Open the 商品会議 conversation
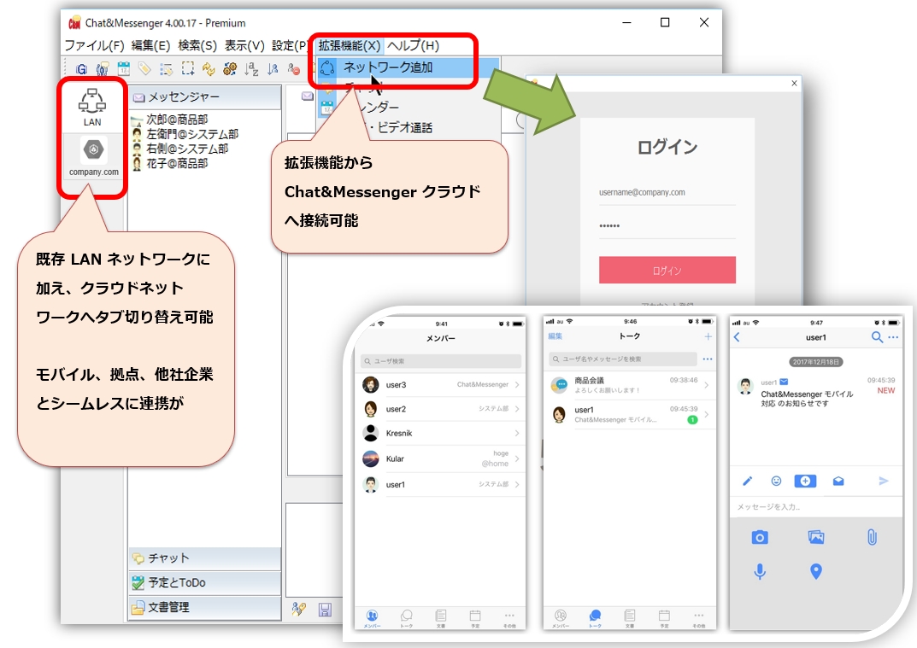This screenshot has height=648, width=917. pyautogui.click(x=629, y=384)
